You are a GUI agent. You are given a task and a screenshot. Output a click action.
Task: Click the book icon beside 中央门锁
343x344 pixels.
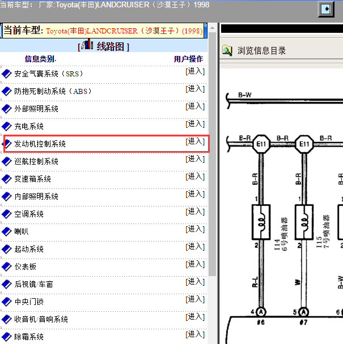7,302
